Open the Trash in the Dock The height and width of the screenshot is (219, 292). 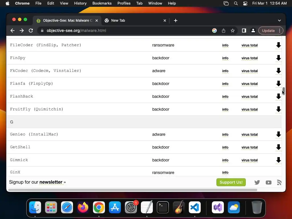point(257,207)
